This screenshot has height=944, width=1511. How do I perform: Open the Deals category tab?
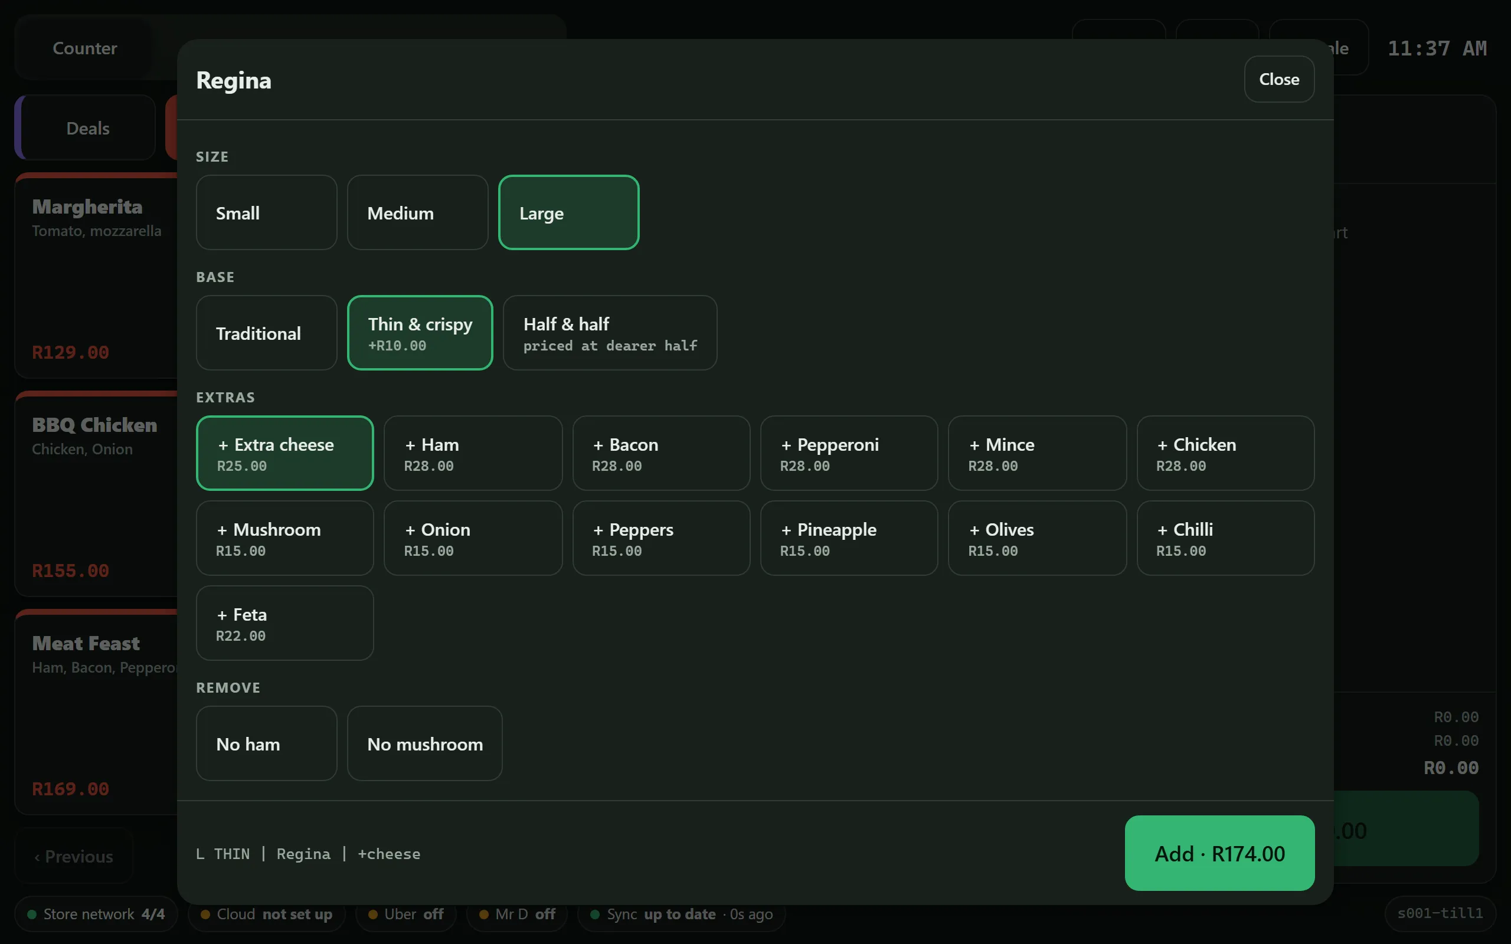tap(85, 128)
